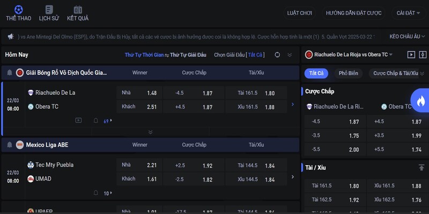Open Hướng Dẫn Đặt Cược guide
The image size is (429, 214).
pyautogui.click(x=353, y=13)
